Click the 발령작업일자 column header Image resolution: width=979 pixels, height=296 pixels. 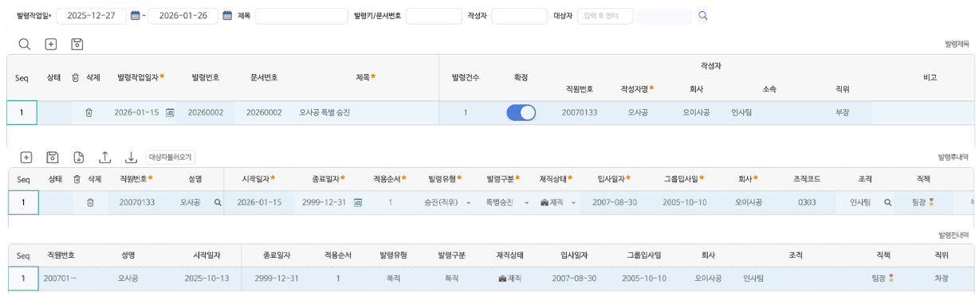(x=140, y=77)
